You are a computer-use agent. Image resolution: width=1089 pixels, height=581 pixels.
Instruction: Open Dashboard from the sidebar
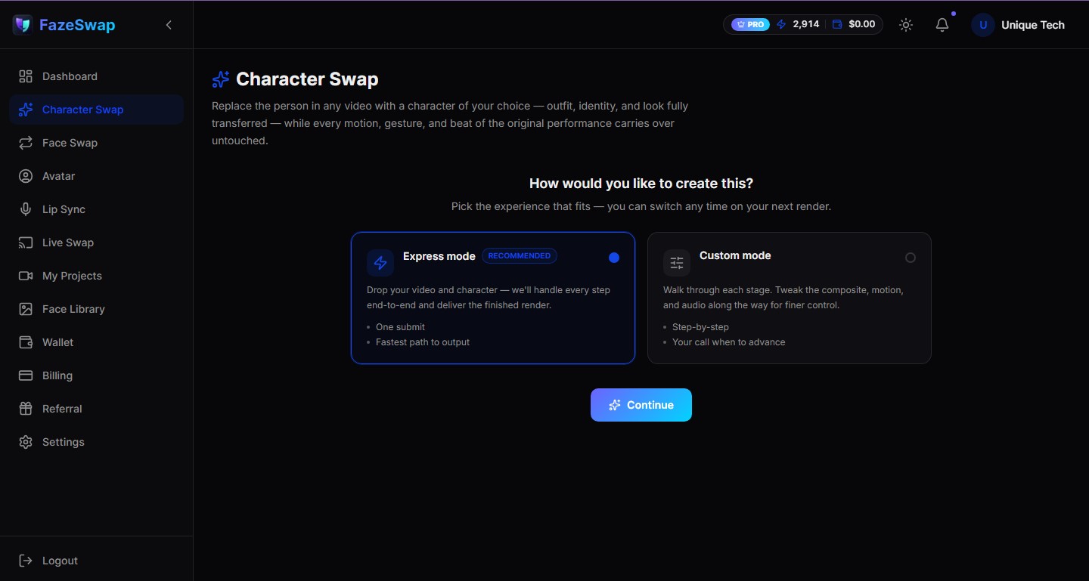point(70,76)
